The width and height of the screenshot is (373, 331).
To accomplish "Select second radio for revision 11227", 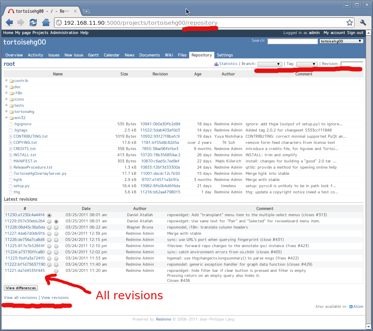I will 56,234.
